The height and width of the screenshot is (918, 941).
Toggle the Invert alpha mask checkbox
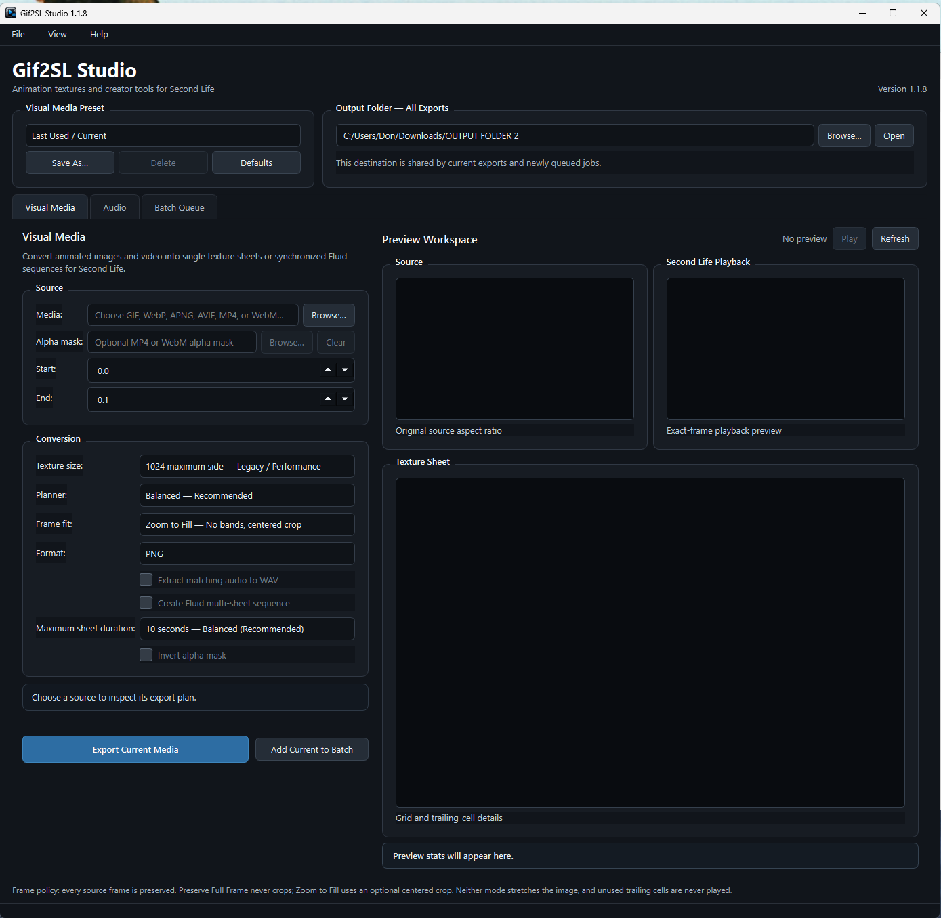(146, 655)
